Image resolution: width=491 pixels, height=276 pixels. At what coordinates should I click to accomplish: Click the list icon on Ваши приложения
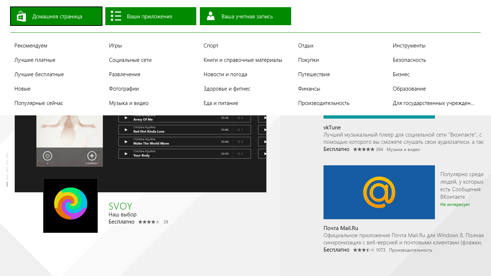click(116, 17)
